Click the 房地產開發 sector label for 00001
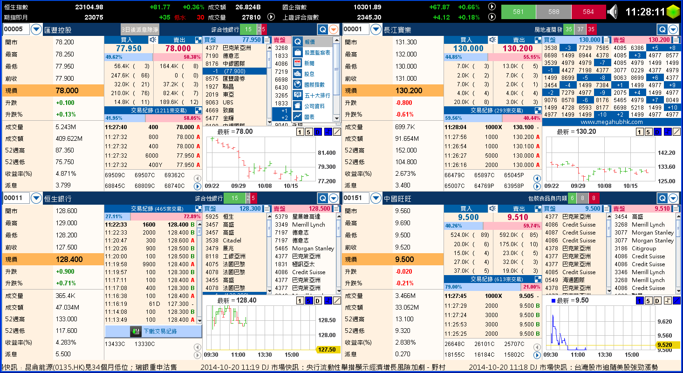683x373 pixels. [x=548, y=29]
